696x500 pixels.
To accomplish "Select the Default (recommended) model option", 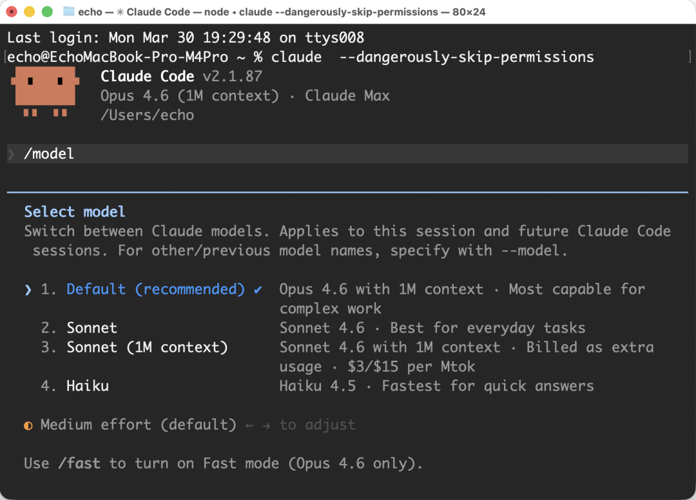I will pos(155,289).
